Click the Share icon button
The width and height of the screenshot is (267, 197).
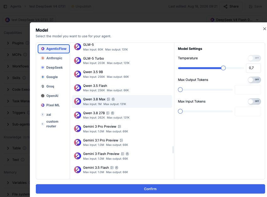coord(231,7)
